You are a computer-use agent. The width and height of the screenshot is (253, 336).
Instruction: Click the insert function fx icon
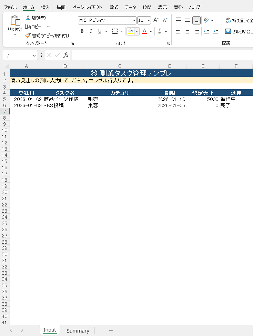pyautogui.click(x=66, y=55)
